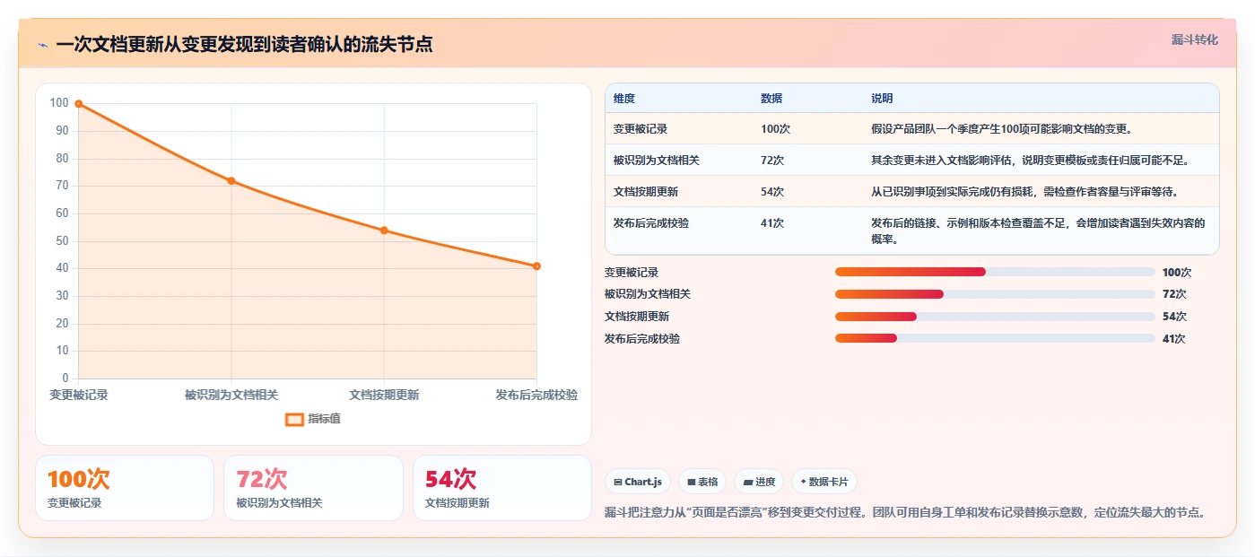This screenshot has height=557, width=1255.
Task: Click the lightning icon beside the title
Action: tap(42, 45)
